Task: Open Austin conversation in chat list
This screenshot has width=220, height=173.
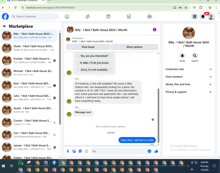Action: [29, 110]
